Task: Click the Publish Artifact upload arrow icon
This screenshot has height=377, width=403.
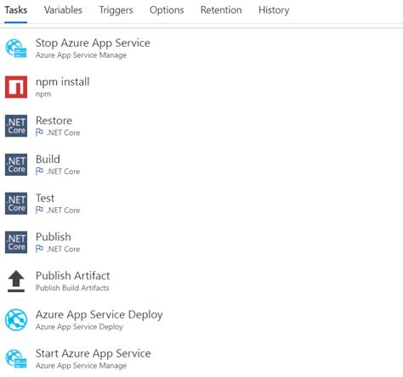Action: [16, 281]
